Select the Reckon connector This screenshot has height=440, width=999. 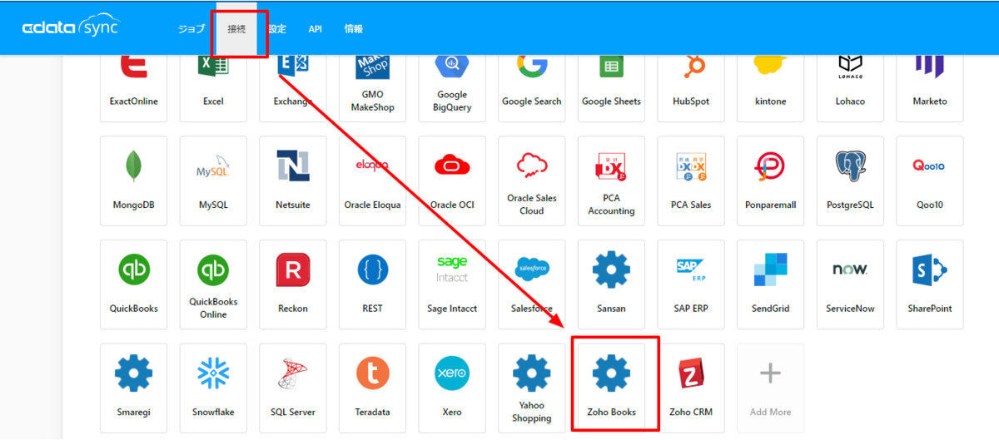pos(293,284)
